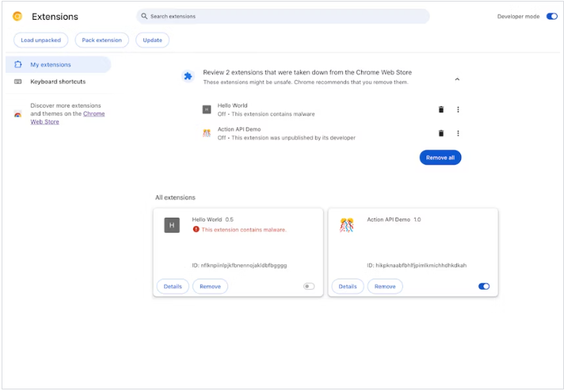Click 'These extensions might be unsafe' subtitle
The width and height of the screenshot is (564, 391).
(306, 82)
